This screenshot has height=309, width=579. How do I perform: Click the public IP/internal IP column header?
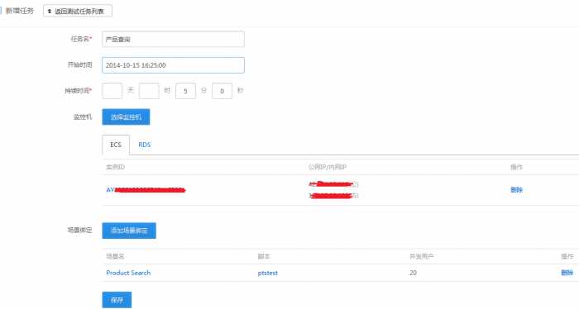[328, 167]
